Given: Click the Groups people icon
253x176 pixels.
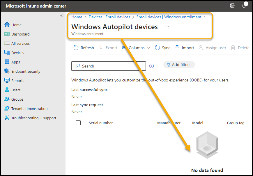Looking at the screenshot, I should click(x=7, y=99).
